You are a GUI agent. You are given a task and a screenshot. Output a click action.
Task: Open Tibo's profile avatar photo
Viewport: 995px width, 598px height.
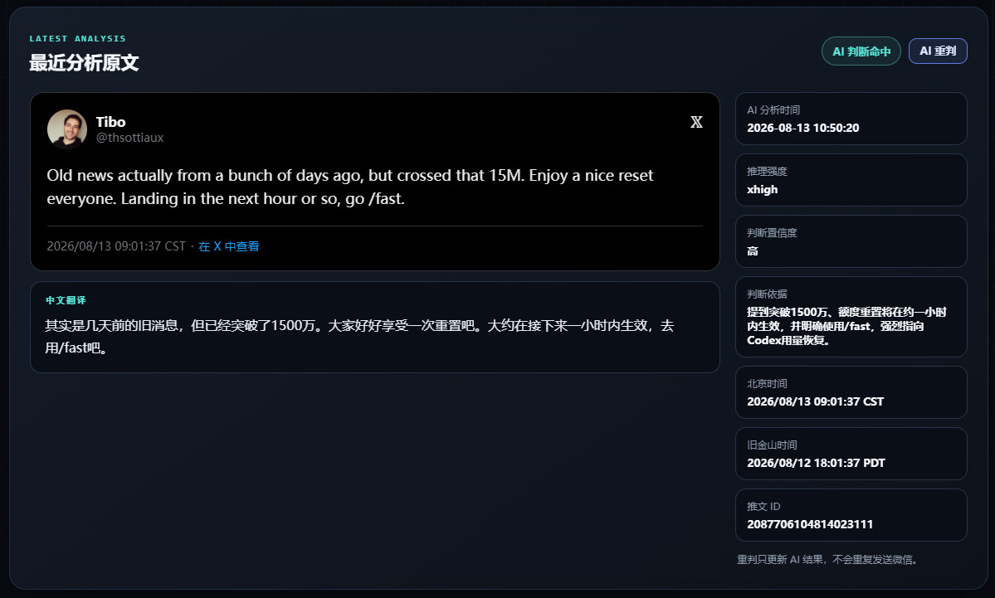tap(67, 129)
